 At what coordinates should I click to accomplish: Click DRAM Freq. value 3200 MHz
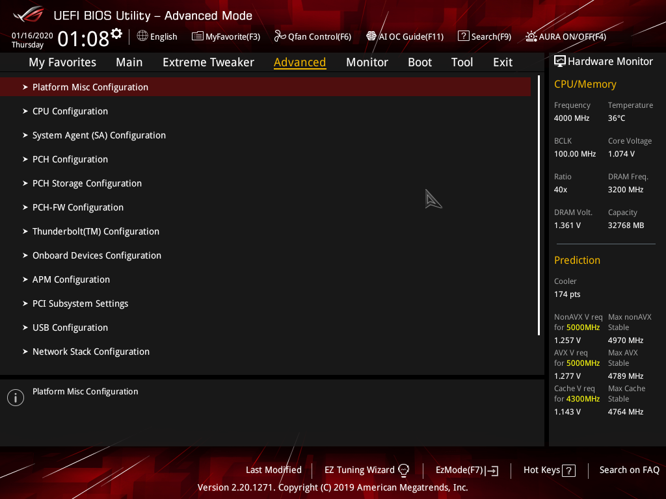point(625,190)
